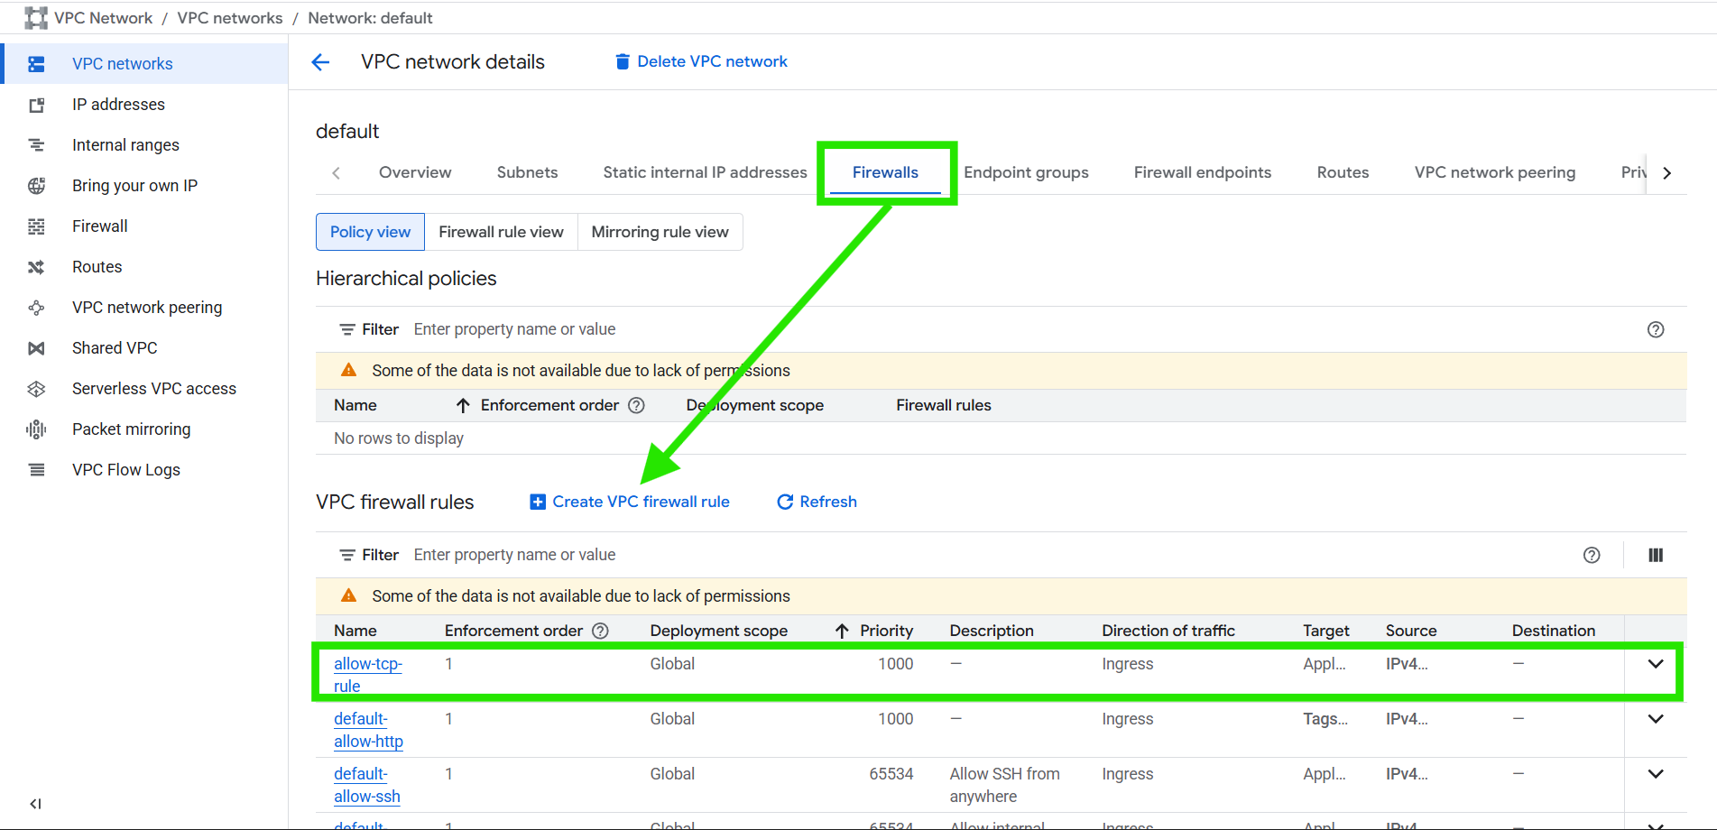Open Serverless VPC access in the sidebar
1717x830 pixels.
(x=153, y=389)
